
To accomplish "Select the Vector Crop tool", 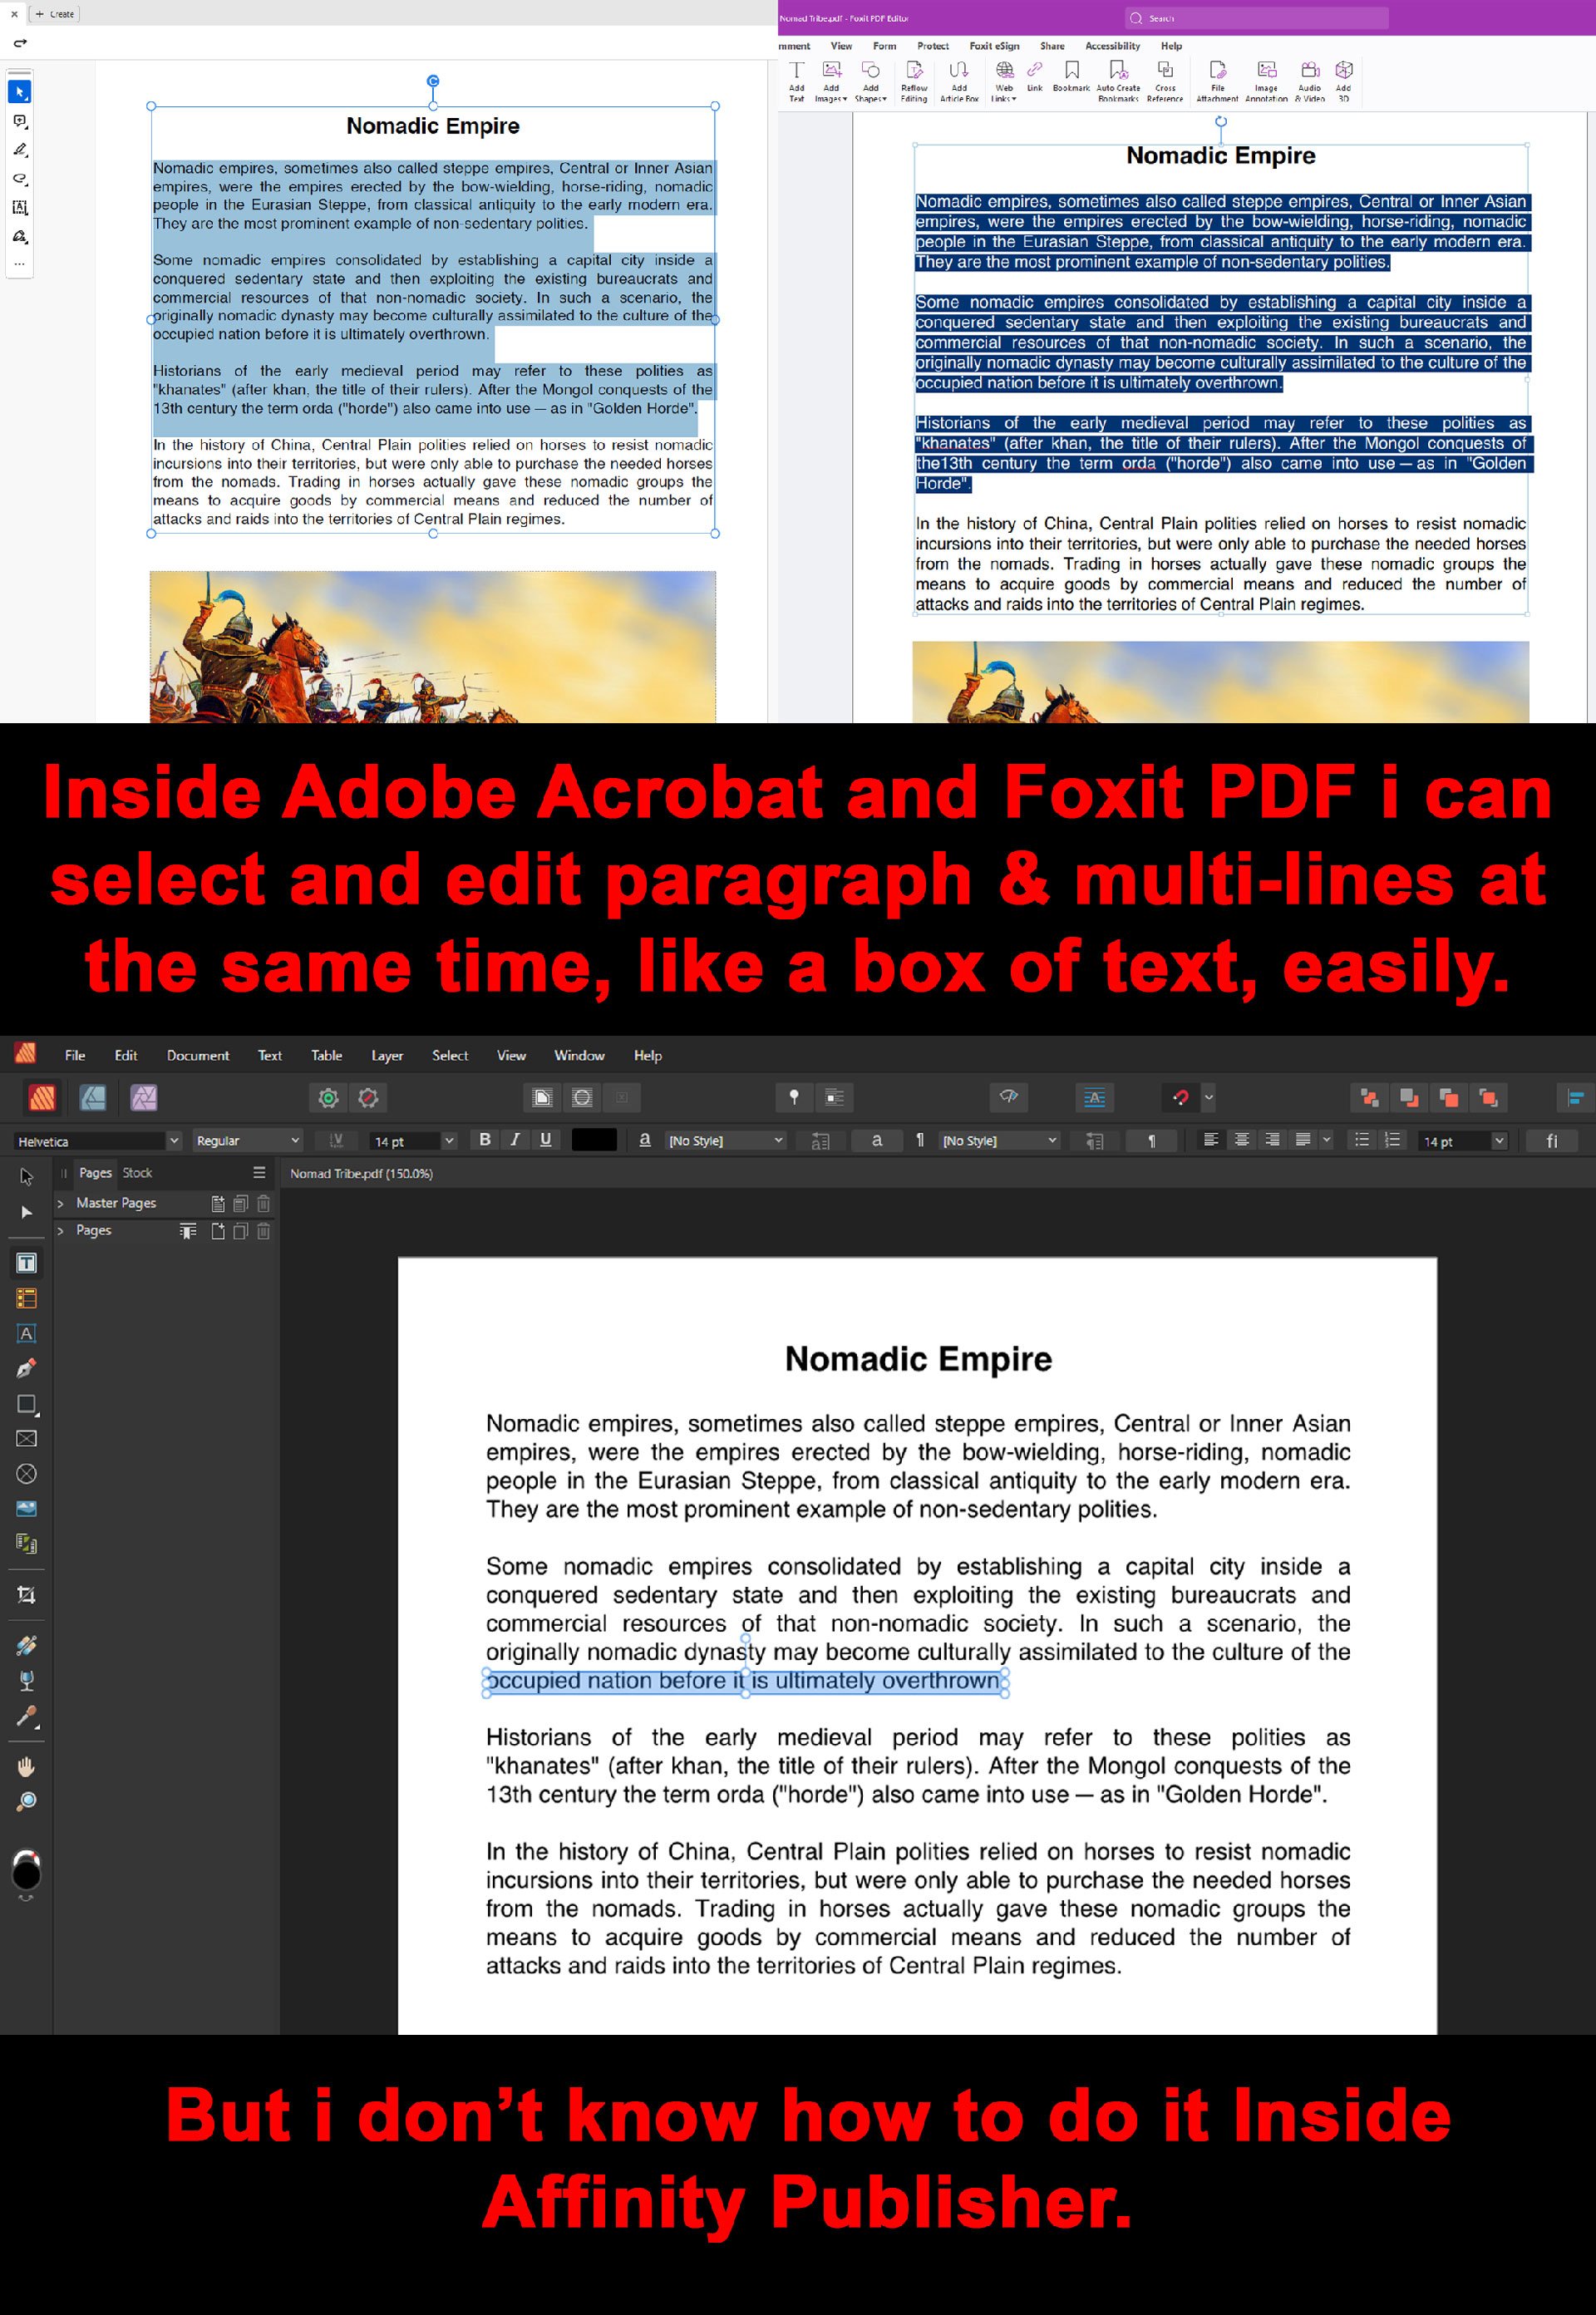I will 27,1595.
